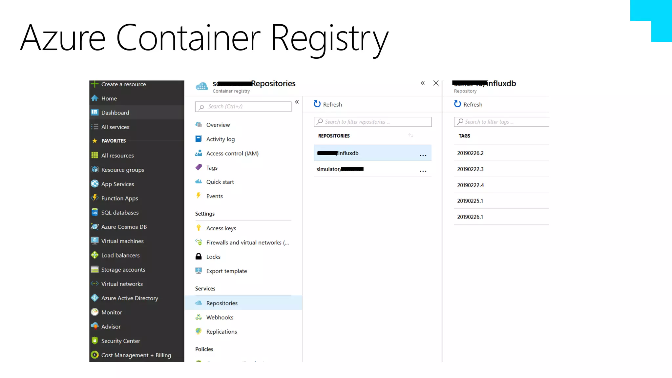Select Activity log in the registry menu
This screenshot has width=672, height=378.
[x=220, y=139]
